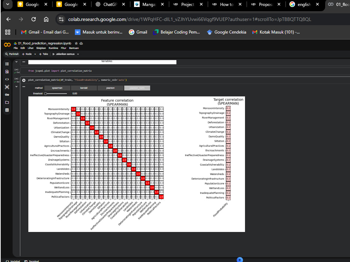
Task: Click the browser back arrow
Action: point(8,19)
